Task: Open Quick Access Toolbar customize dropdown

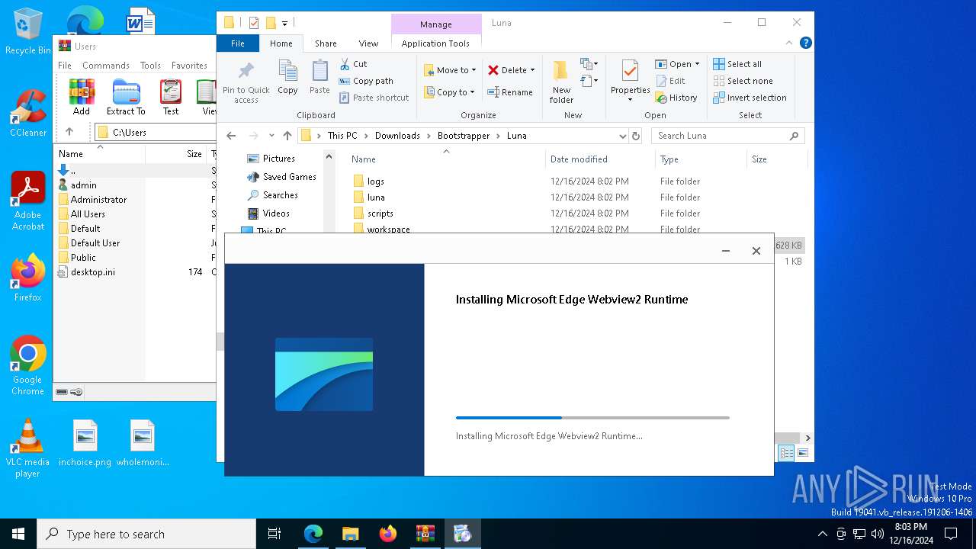Action: coord(284,24)
